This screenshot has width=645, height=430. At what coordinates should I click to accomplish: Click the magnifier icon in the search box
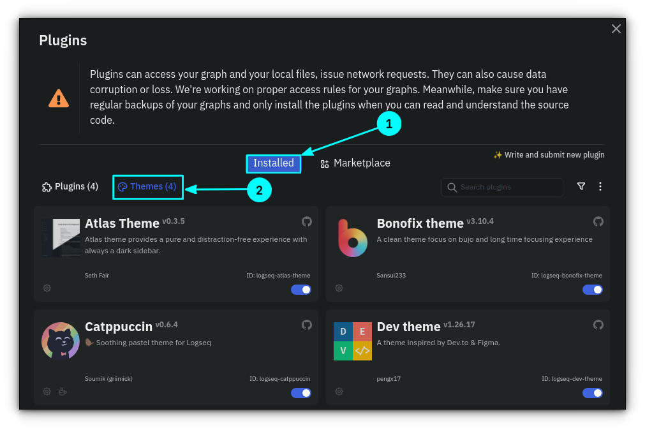(452, 187)
